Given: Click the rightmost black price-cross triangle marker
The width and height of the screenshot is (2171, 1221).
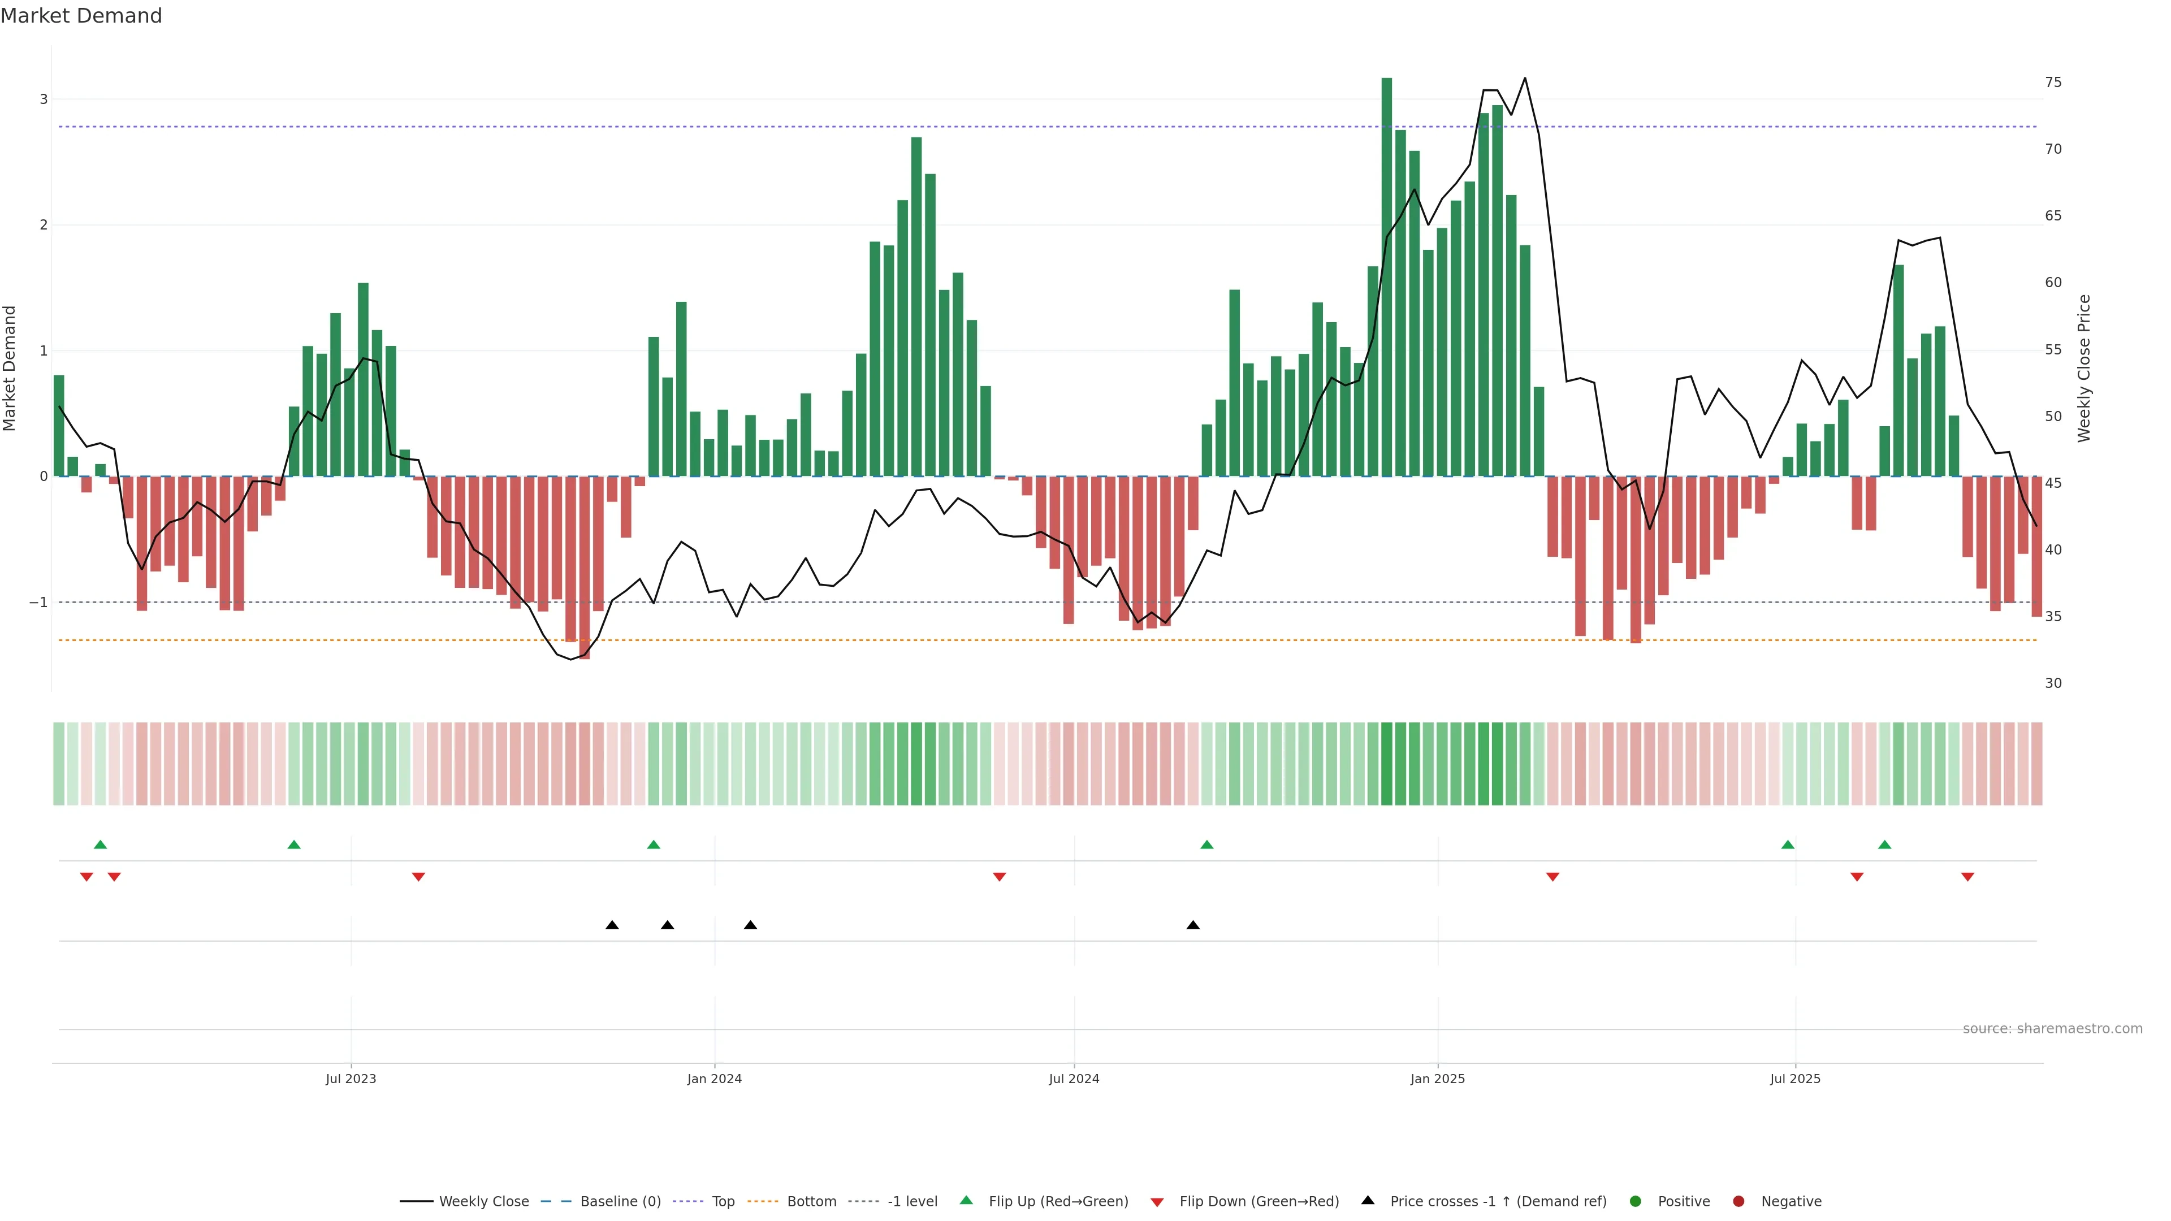Looking at the screenshot, I should point(1193,925).
